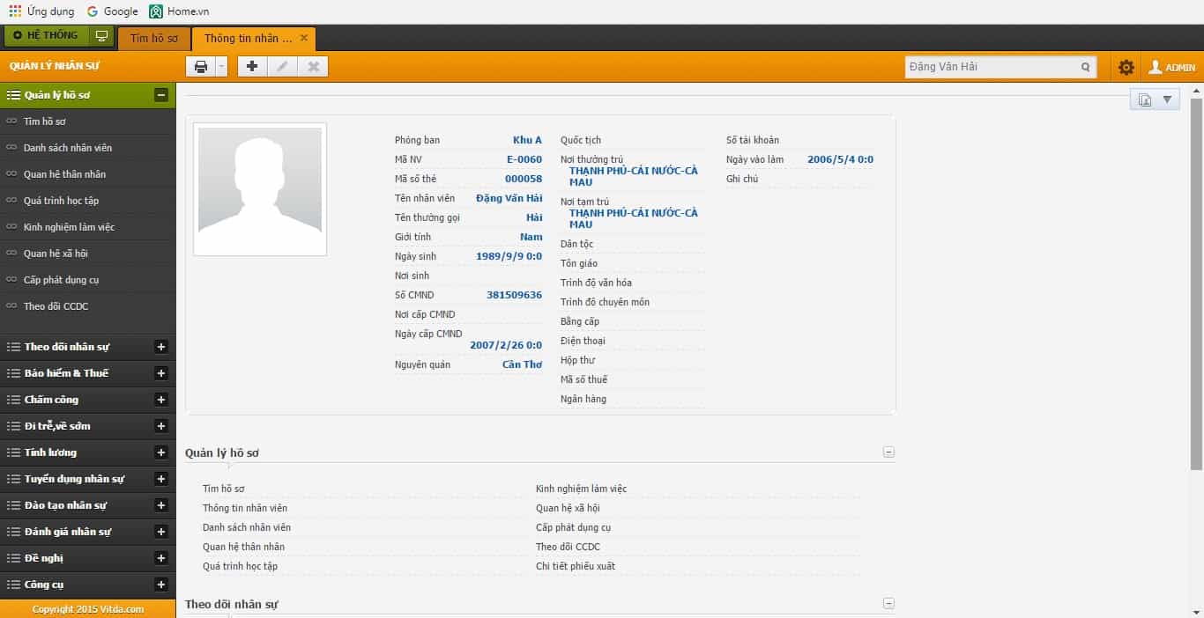Expand Đánh giá nhân sự sidebar group

(160, 532)
